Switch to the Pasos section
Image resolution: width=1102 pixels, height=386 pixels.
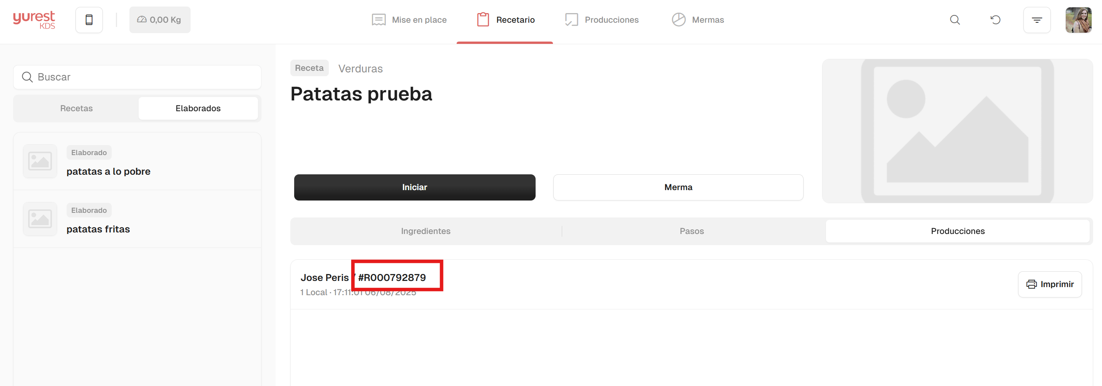tap(691, 231)
